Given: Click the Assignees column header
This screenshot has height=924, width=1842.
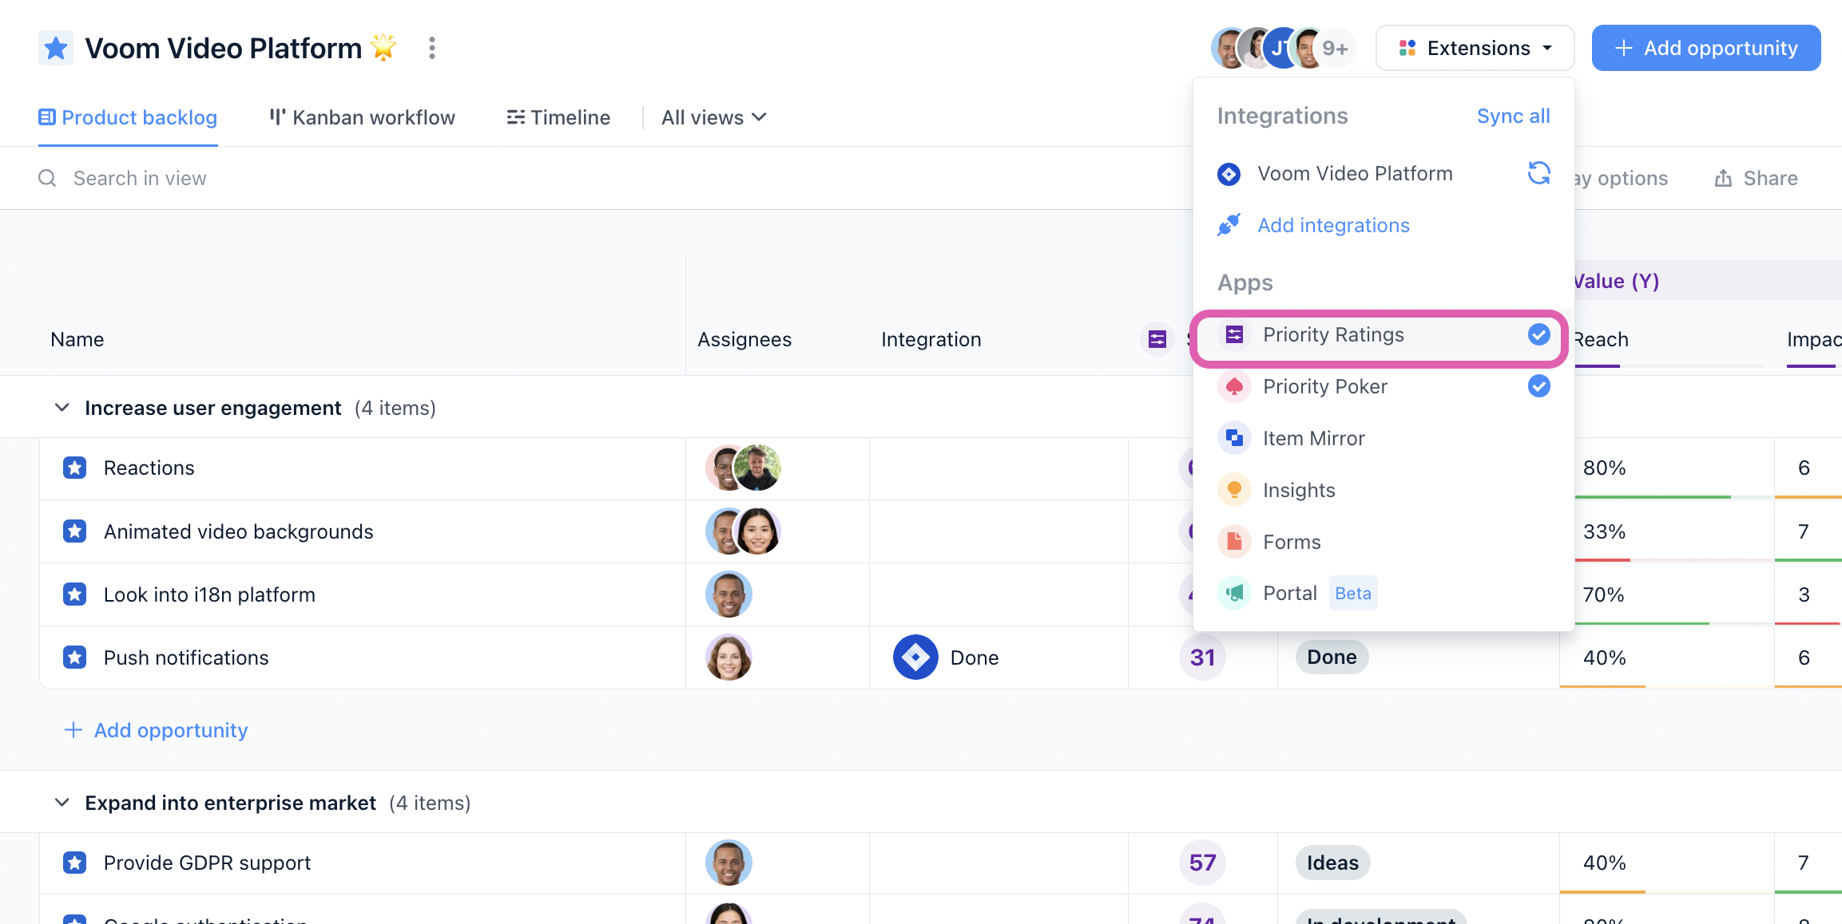Looking at the screenshot, I should (x=744, y=340).
